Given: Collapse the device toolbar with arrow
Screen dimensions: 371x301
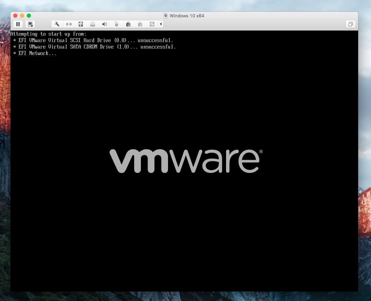Looking at the screenshot, I should coord(161,24).
